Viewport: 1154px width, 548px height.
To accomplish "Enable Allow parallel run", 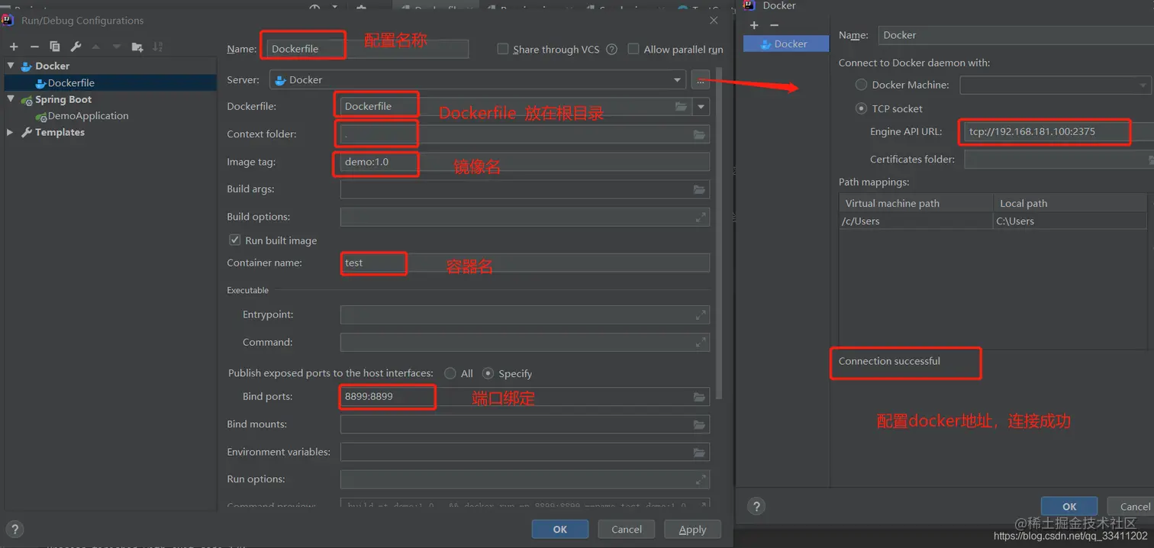I will click(633, 49).
